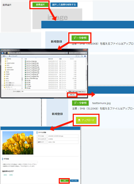This screenshot has width=134, height=184.
Task: Select the dummy_image360.gif file row
Action: pos(51,75)
